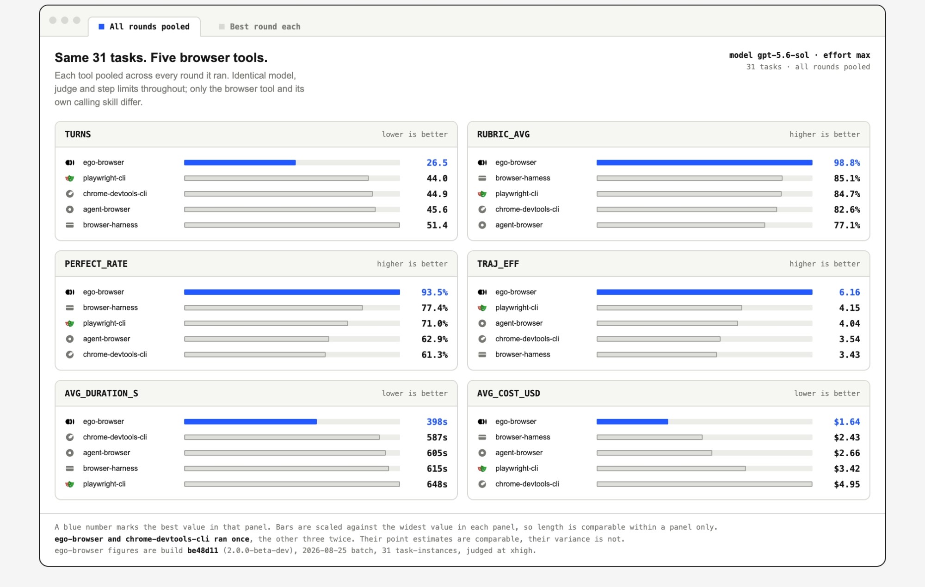
Task: Click playwright-cli icon in AVG_DURATION_S panel
Action: pyautogui.click(x=70, y=484)
